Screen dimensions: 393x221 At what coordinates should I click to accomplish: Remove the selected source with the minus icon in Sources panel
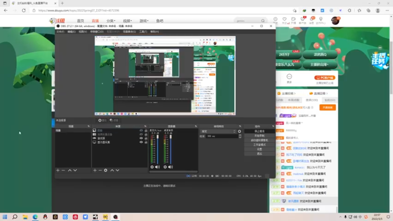(100, 170)
